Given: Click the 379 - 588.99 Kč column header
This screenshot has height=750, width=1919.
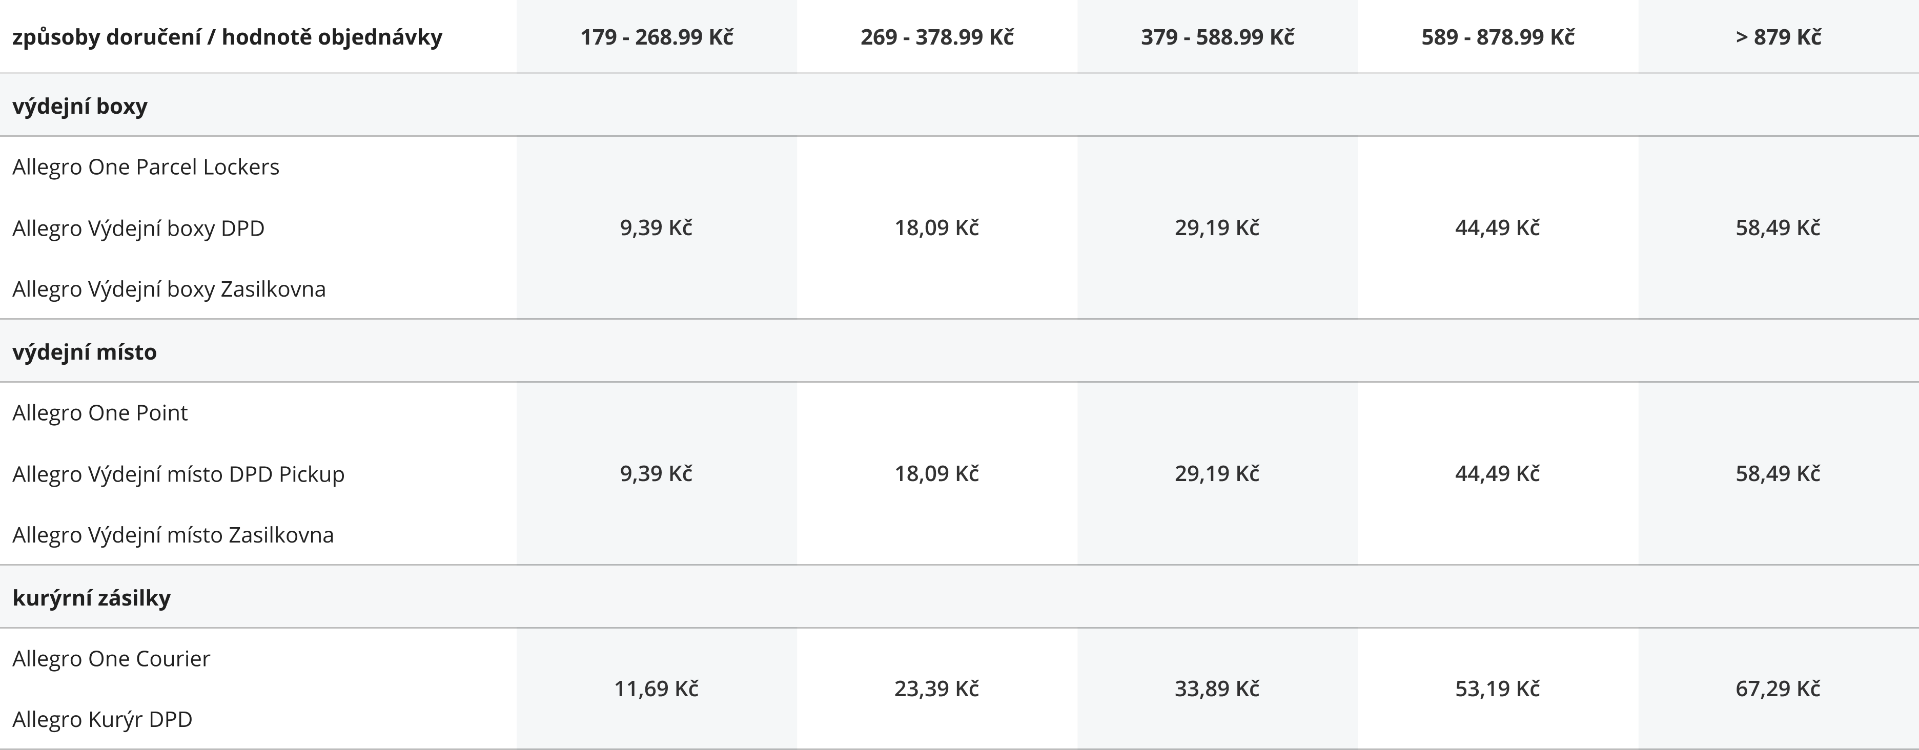Looking at the screenshot, I should click(x=1217, y=36).
